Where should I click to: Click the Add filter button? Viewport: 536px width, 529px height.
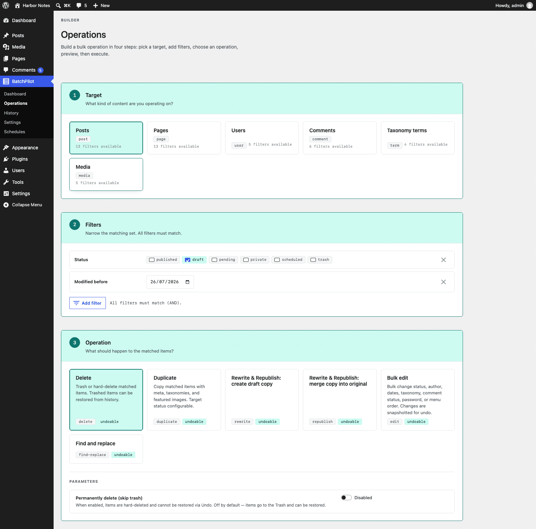87,303
